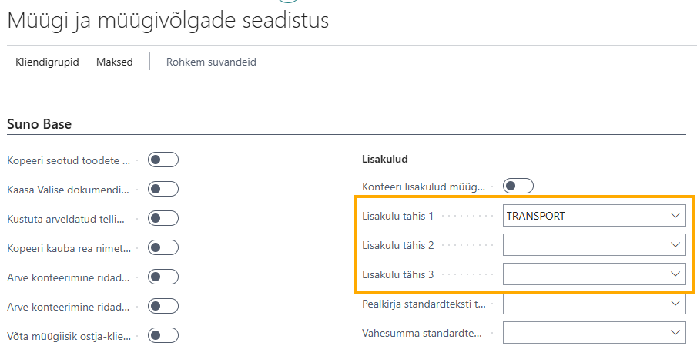Collapse the Suno Base section heading
Screen dimensions: 697x363
pyautogui.click(x=39, y=123)
